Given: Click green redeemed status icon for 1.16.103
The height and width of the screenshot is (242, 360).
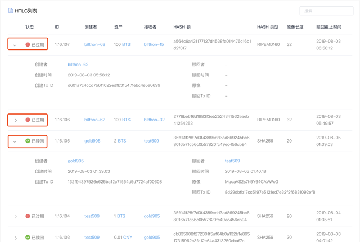Looking at the screenshot, I should pos(28,238).
